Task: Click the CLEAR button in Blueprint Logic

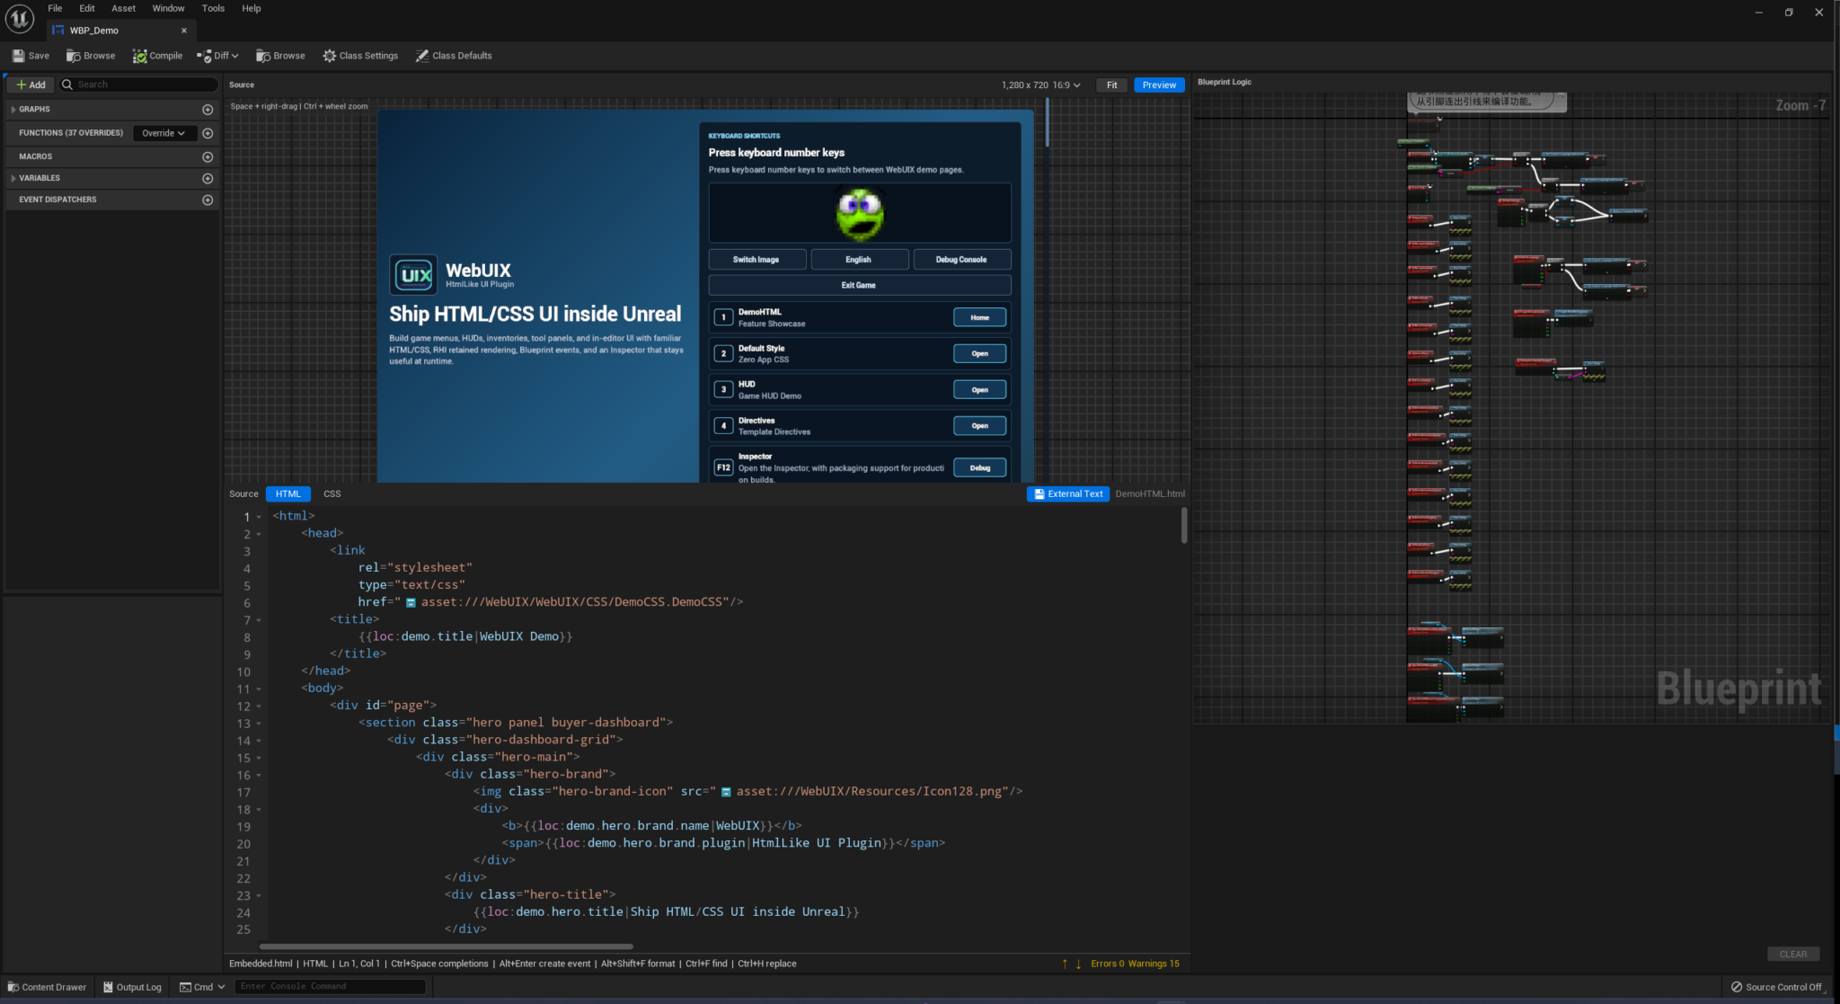Action: pyautogui.click(x=1792, y=954)
